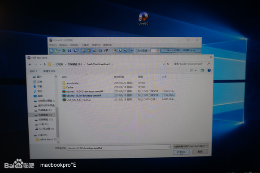Sort by the 名称 column header
This screenshot has width=260, height=173.
(x=64, y=77)
